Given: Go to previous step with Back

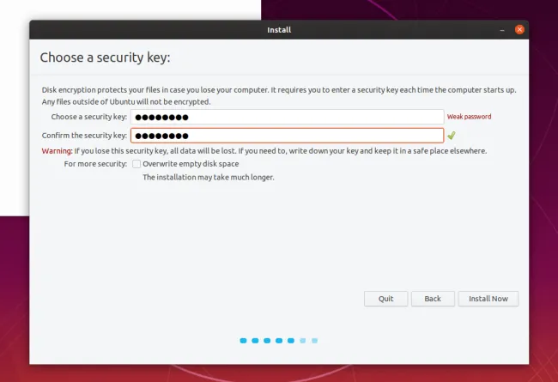Looking at the screenshot, I should 433,299.
